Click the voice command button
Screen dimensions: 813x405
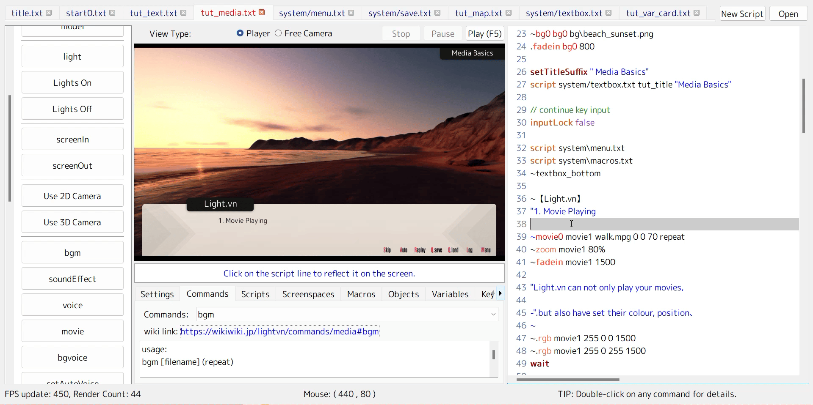pyautogui.click(x=72, y=305)
